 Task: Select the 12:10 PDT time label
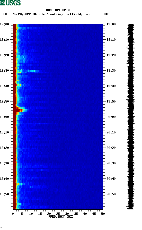(x=4, y=39)
